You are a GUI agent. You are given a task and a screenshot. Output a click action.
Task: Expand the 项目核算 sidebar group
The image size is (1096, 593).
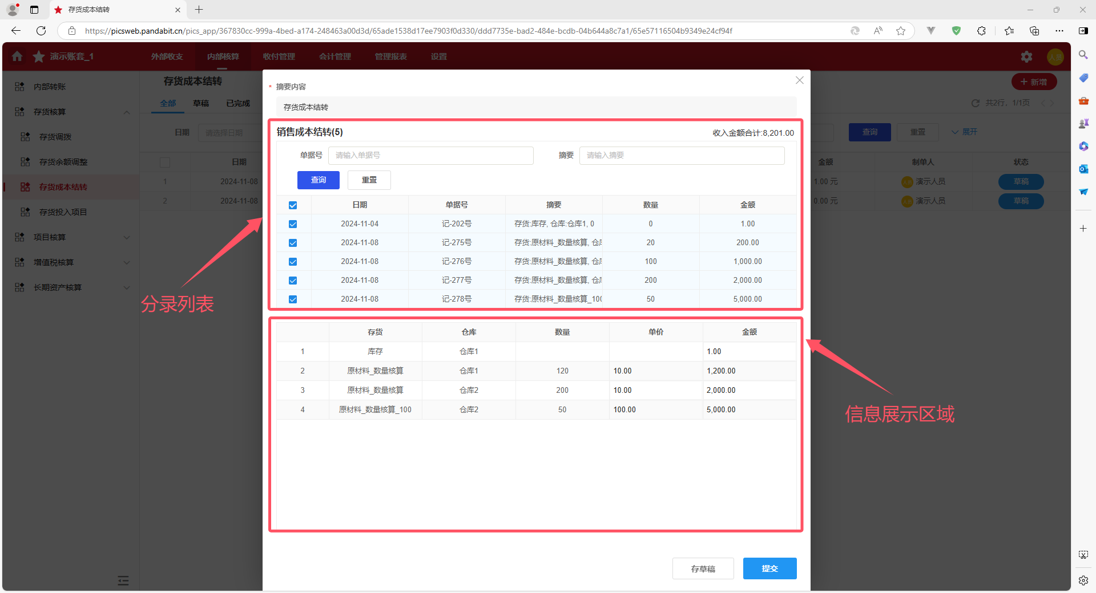[x=127, y=237]
